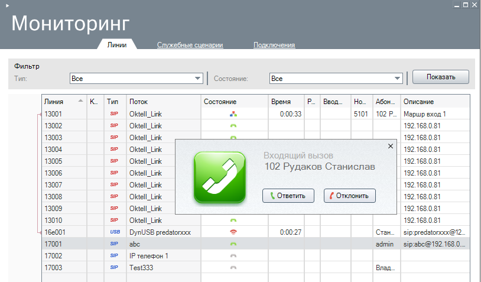Click the state icon for line 13001

[x=233, y=114]
